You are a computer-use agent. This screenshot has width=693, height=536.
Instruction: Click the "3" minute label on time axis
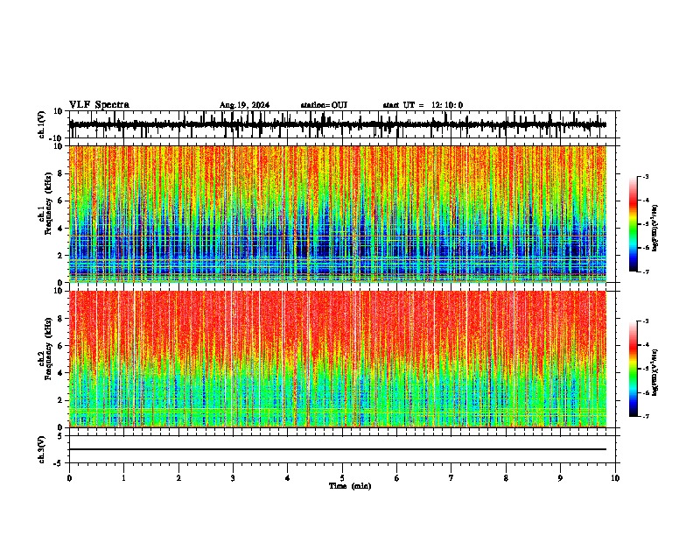(233, 478)
